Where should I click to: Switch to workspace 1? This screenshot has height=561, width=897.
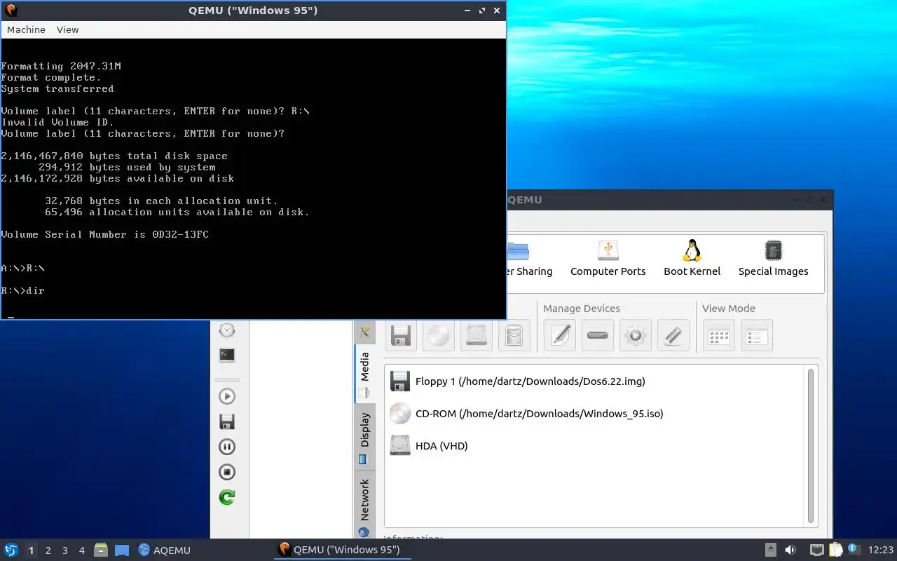(31, 550)
